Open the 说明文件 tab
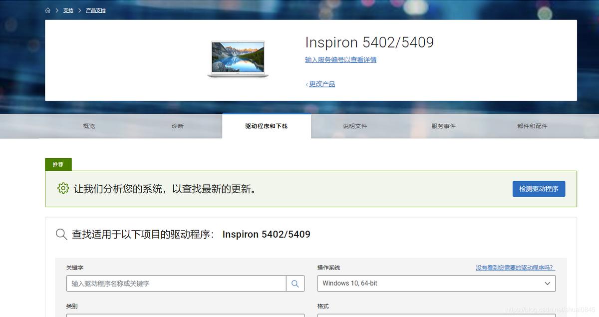599x317 pixels. [355, 126]
